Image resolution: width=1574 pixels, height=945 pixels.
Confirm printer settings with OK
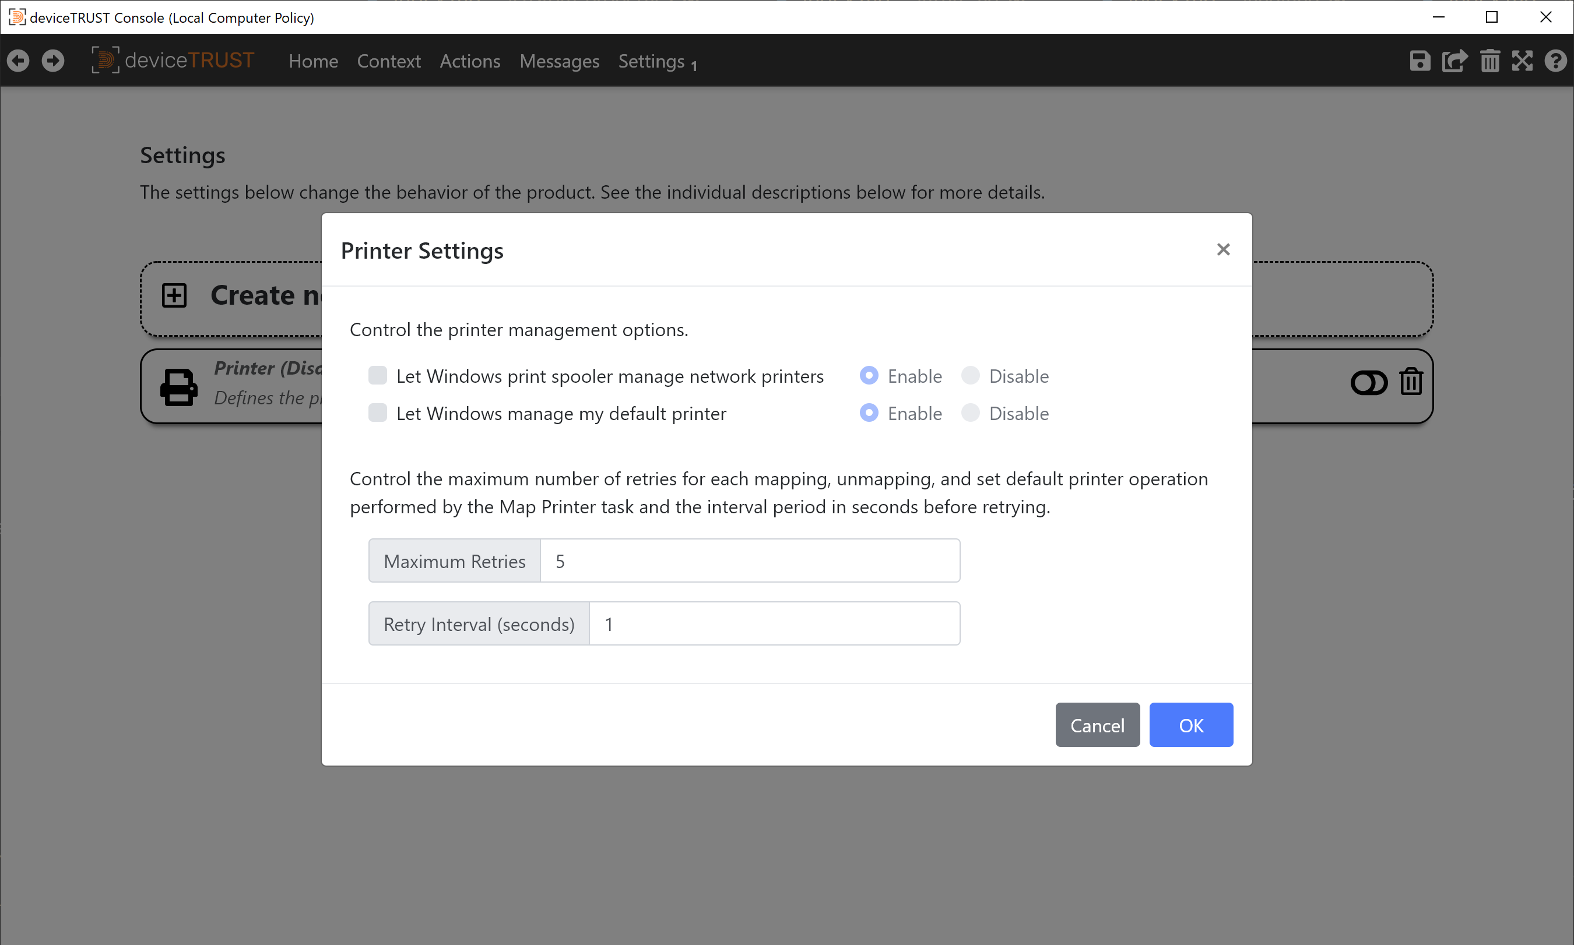(1190, 725)
